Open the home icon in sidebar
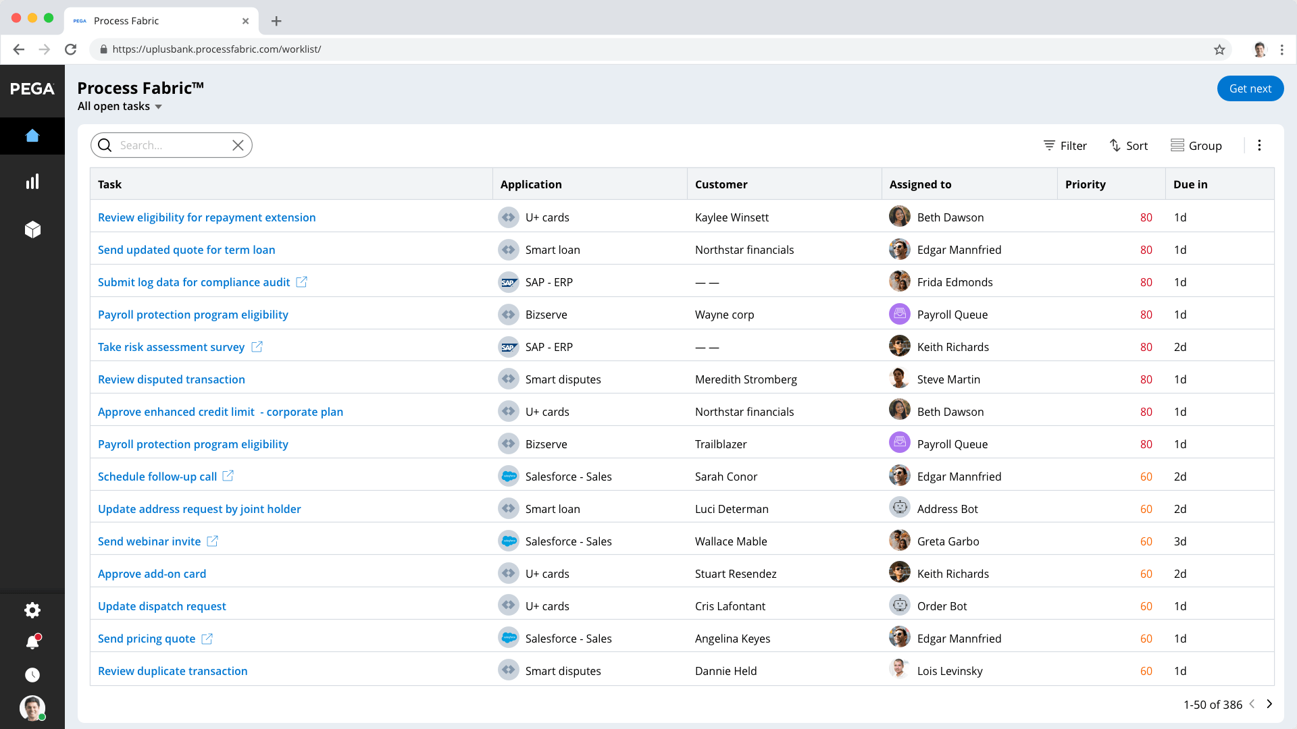This screenshot has height=729, width=1297. pyautogui.click(x=32, y=136)
